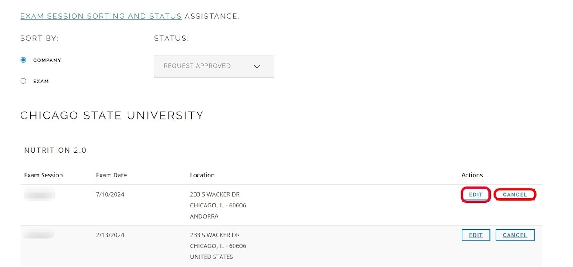Click the Company sort option label
Image resolution: width=573 pixels, height=267 pixels.
pyautogui.click(x=47, y=60)
